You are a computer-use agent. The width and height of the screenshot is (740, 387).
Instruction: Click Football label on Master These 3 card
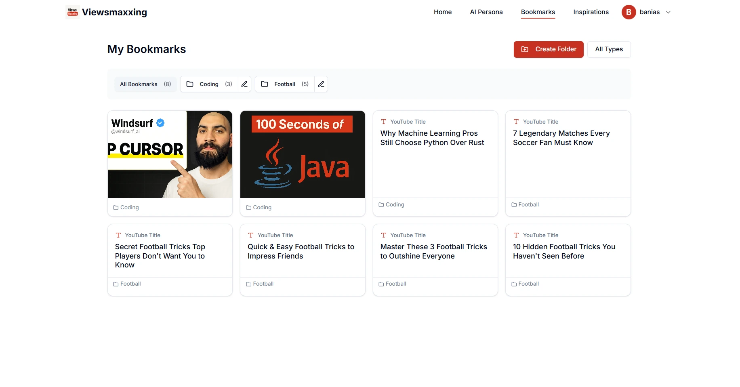pos(396,284)
